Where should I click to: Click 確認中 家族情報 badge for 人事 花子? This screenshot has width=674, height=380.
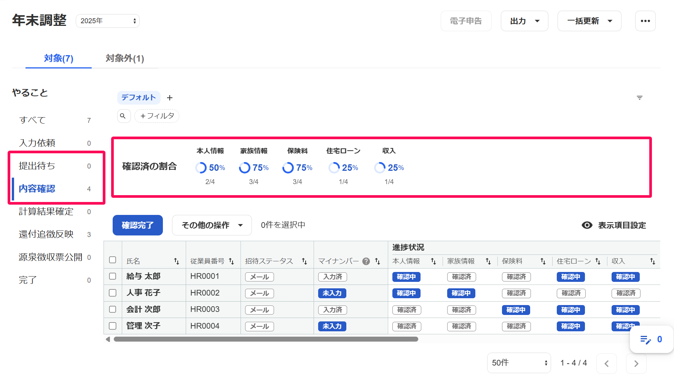(461, 293)
